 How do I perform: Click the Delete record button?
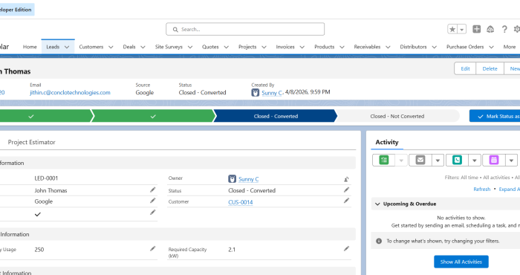(x=490, y=68)
